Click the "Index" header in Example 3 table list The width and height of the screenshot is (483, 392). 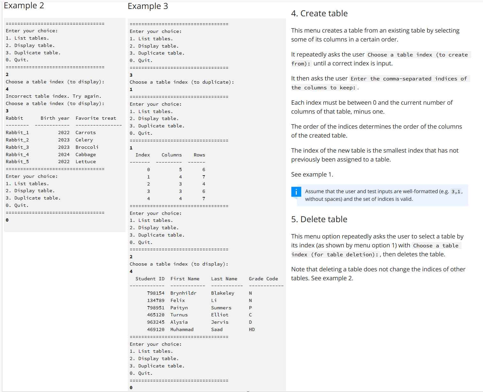coord(143,155)
